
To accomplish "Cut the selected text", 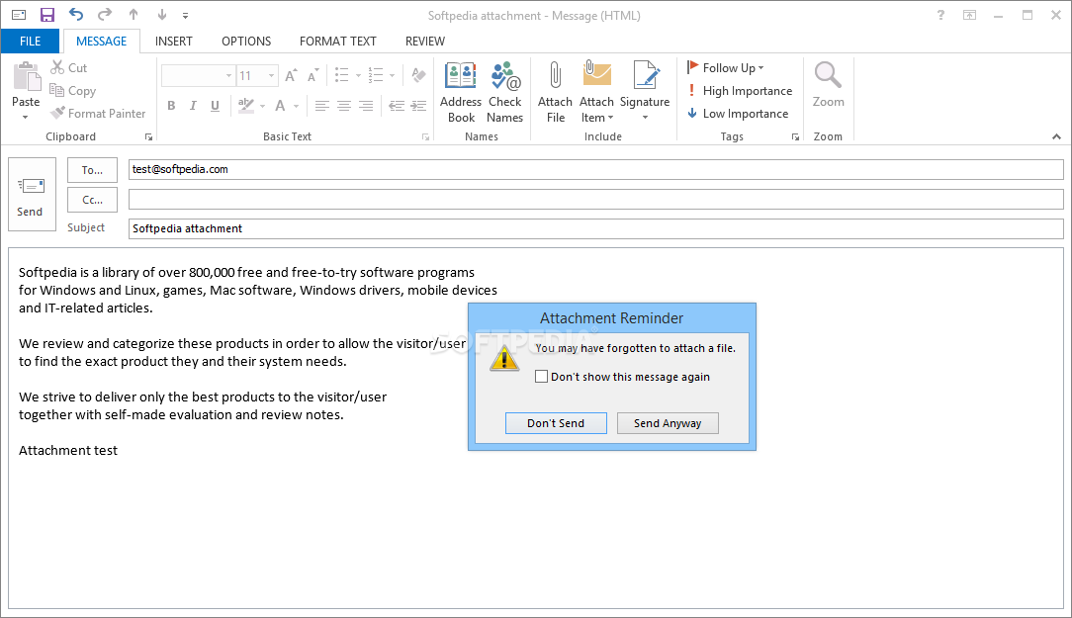I will click(69, 67).
